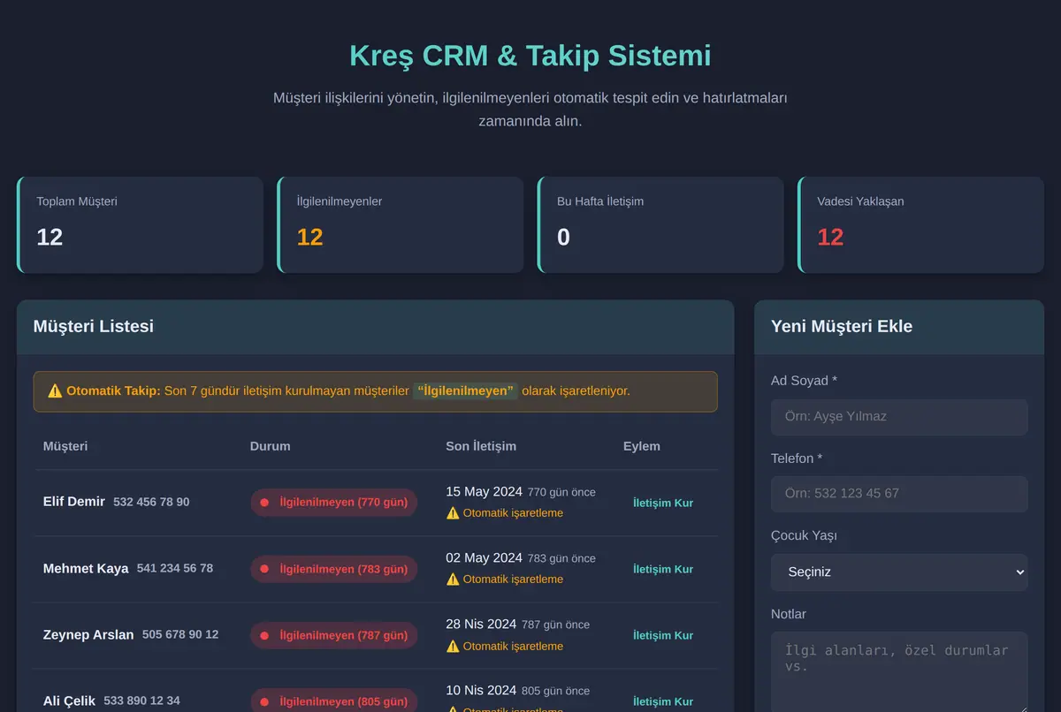
Task: Click the date 28 Nis 2024
Action: (x=481, y=624)
